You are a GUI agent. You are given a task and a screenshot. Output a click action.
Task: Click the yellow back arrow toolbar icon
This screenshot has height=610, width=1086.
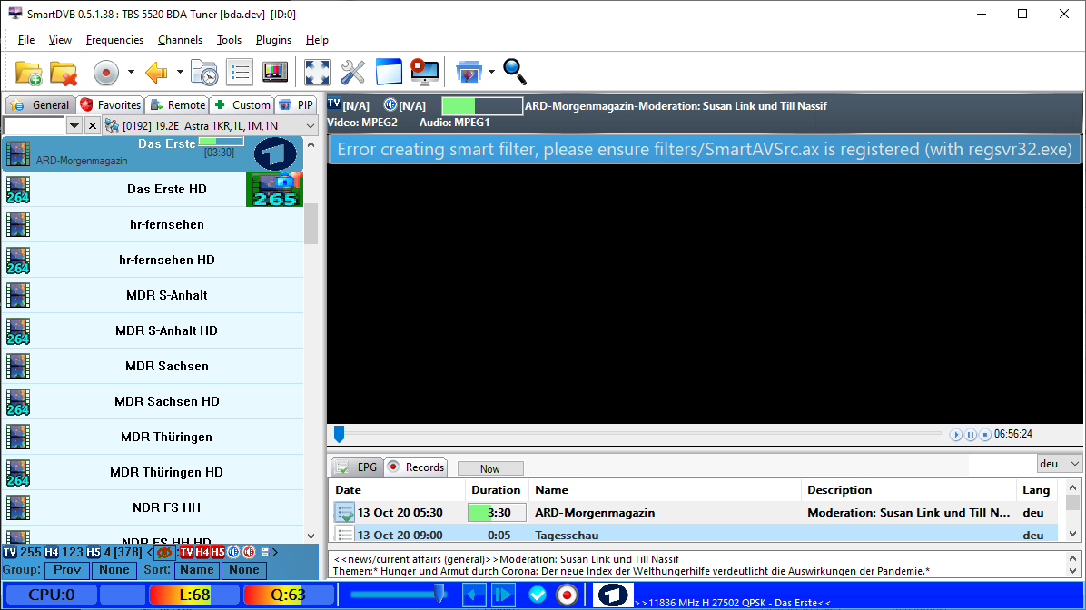click(x=156, y=72)
